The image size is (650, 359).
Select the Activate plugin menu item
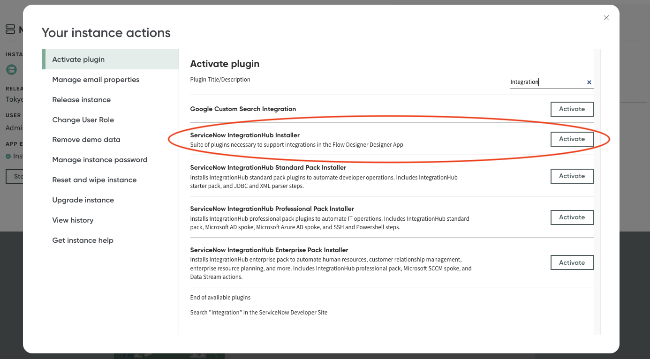(x=78, y=59)
